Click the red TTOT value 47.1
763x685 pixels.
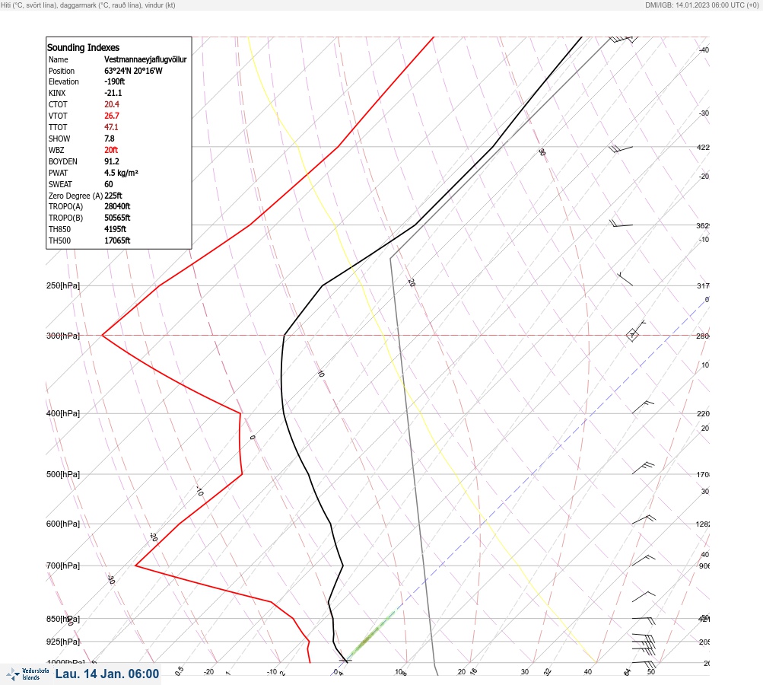(111, 127)
